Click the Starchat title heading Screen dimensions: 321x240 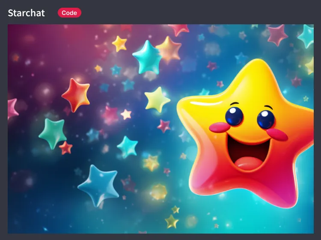pos(26,13)
